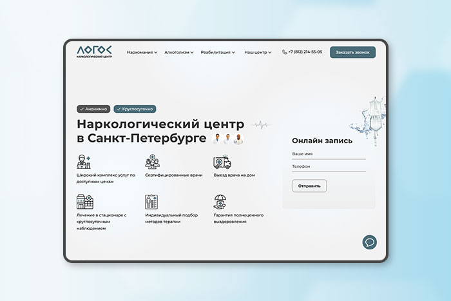The height and width of the screenshot is (301, 451).
Task: Click the Онлайн запись form title
Action: (x=322, y=141)
